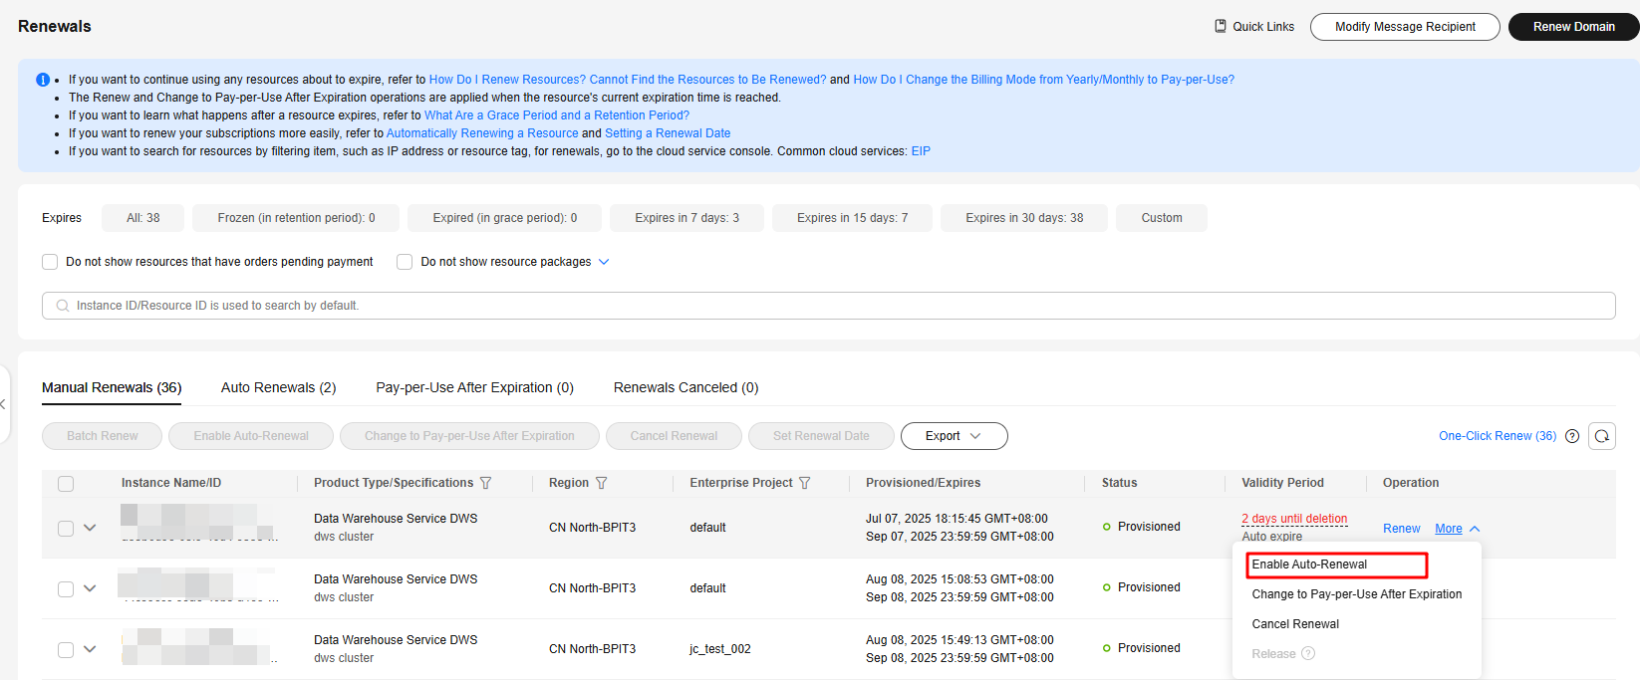The height and width of the screenshot is (680, 1640).
Task: Open Setting a Renewal Date link
Action: tap(668, 133)
